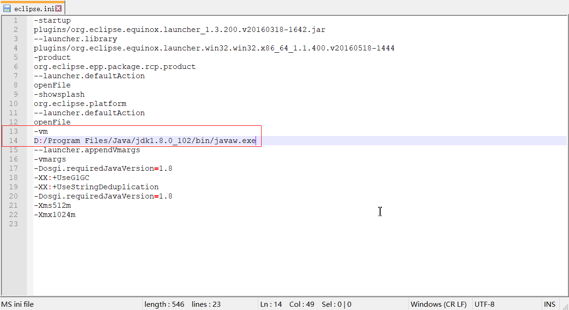This screenshot has width=569, height=310.
Task: Click the equinox.launcher_1.3.200 jar path line
Action: (180, 30)
